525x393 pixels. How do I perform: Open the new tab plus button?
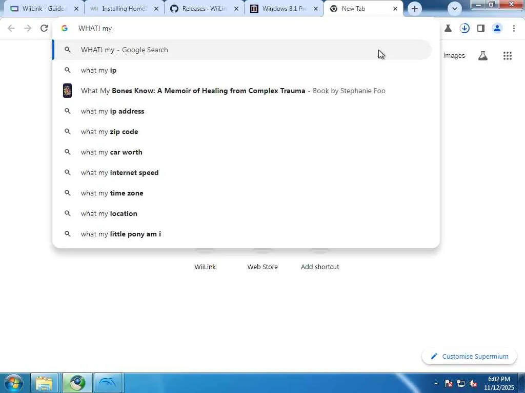[x=414, y=9]
